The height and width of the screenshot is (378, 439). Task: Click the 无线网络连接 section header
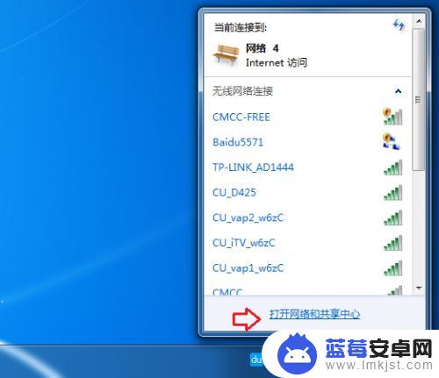pyautogui.click(x=307, y=91)
